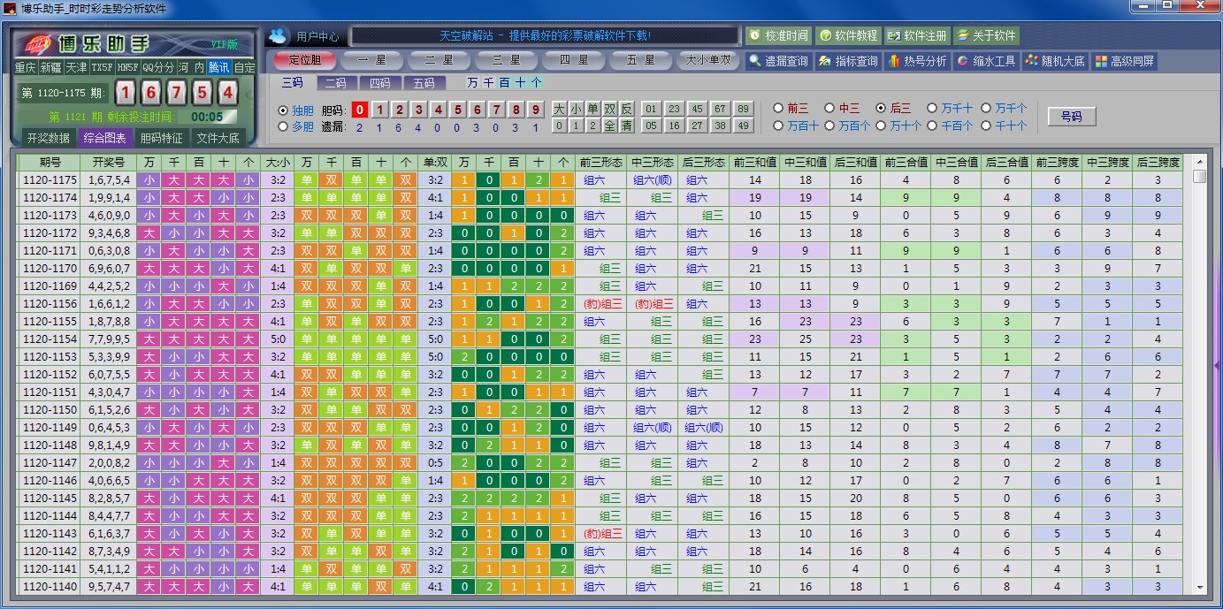Screen dimensions: 1223x609
Task: Select the 多胆 radio button
Action: click(x=284, y=126)
